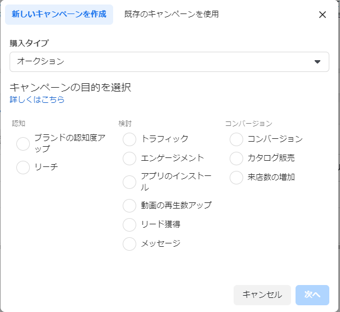Choose the トラフィック objective

(x=129, y=139)
